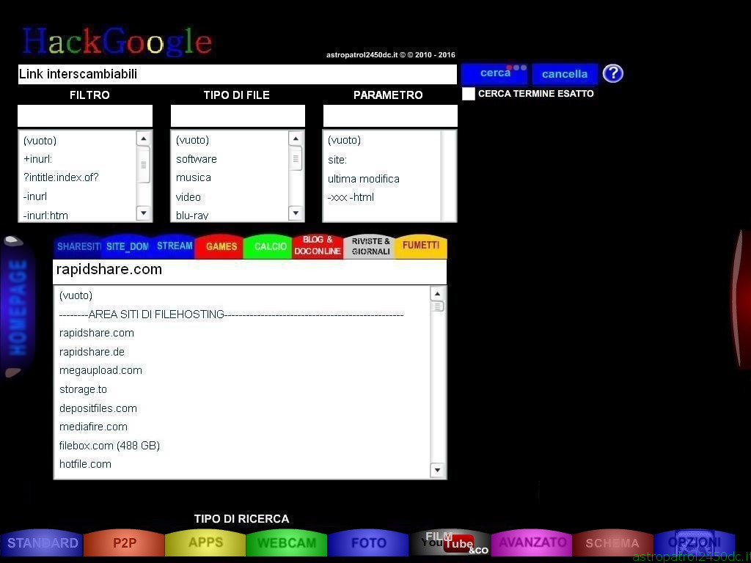751x563 pixels.
Task: Open the SCHEMA section
Action: click(x=612, y=543)
